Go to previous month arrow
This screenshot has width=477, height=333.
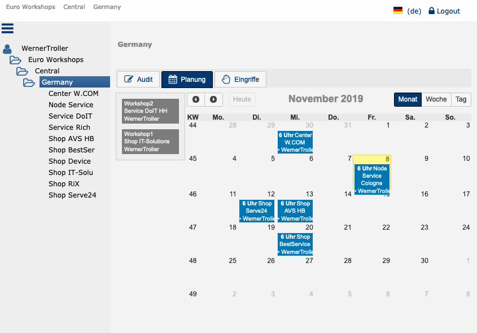(x=196, y=99)
